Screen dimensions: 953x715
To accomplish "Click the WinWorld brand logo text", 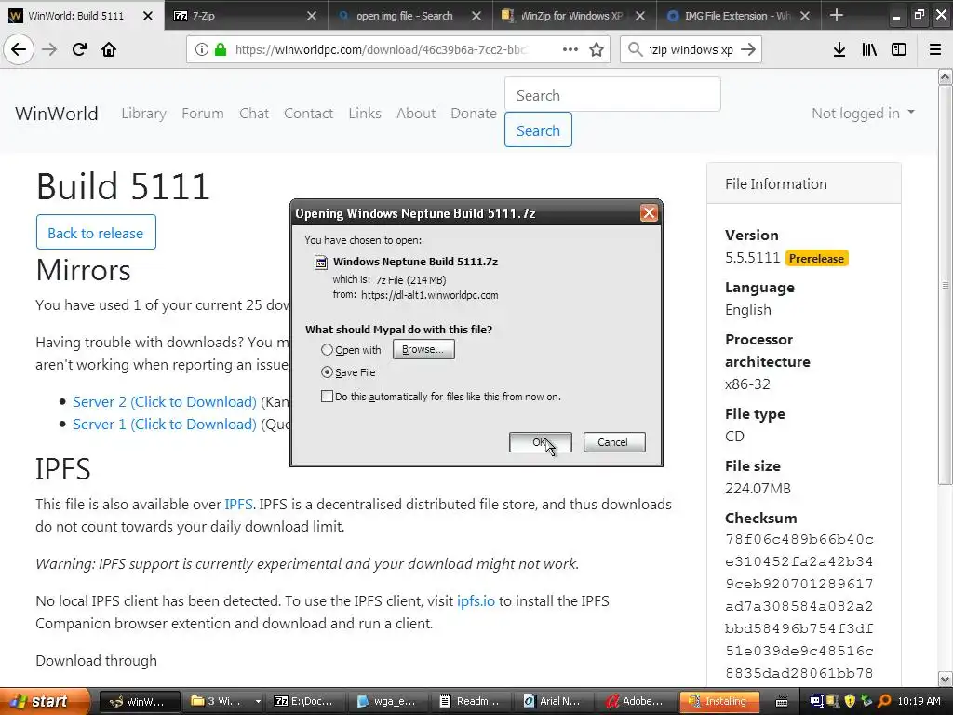I will [x=57, y=113].
